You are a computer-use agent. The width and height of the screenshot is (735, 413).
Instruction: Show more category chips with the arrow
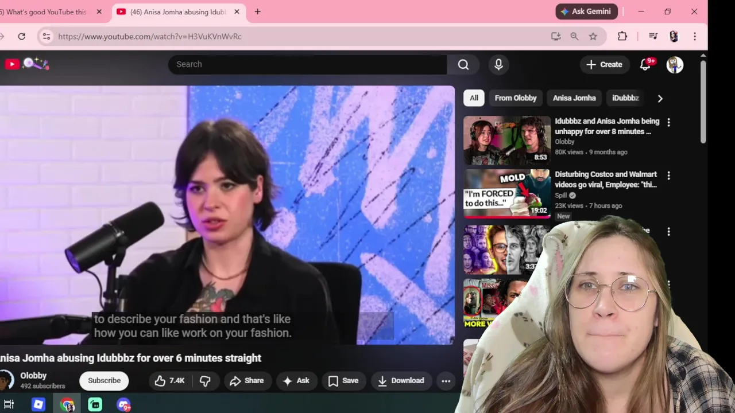660,98
